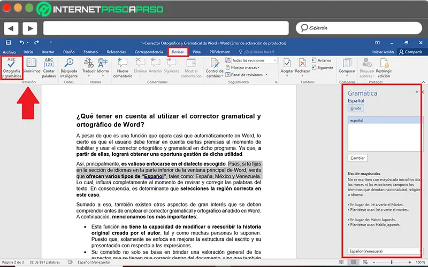Click zoom slider handle in status bar
Image resolution: width=428 pixels, height=267 pixels.
(x=392, y=262)
